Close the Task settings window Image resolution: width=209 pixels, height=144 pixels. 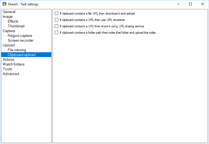(203, 4)
